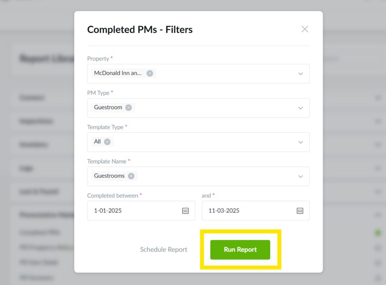The height and width of the screenshot is (285, 386).
Task: Click inside the PM Type selection field
Action: pos(215,108)
